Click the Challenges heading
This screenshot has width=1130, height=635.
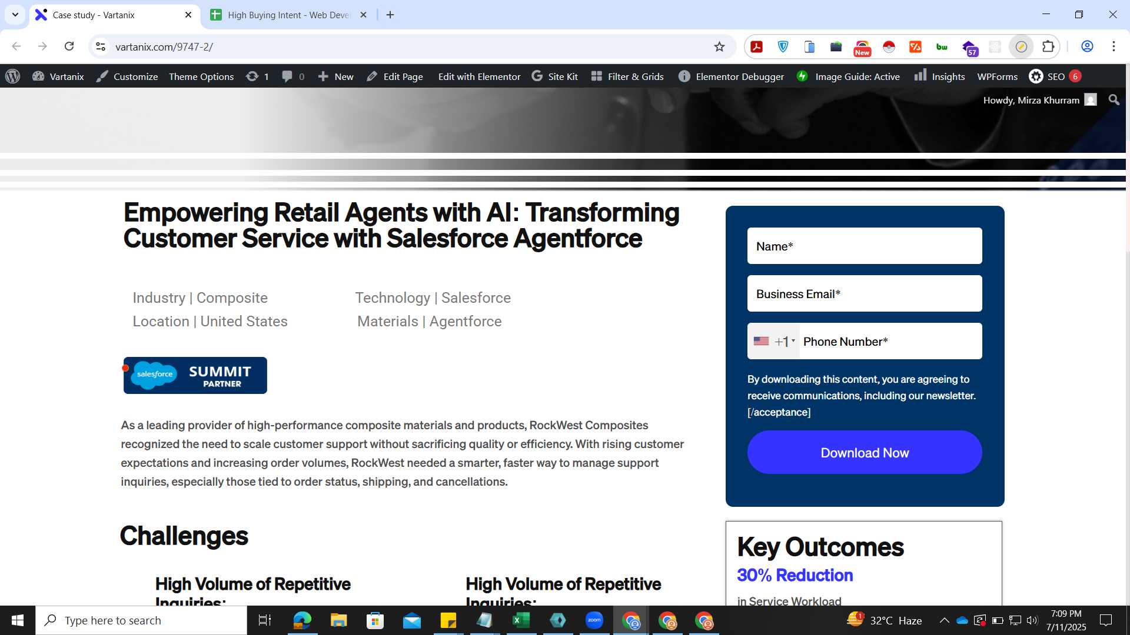[184, 536]
